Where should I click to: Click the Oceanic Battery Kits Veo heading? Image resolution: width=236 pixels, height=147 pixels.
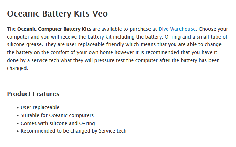click(x=57, y=14)
